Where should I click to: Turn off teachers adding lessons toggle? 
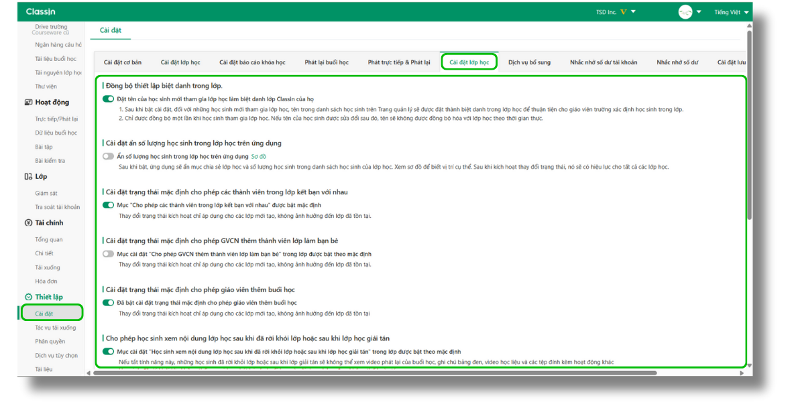(x=108, y=303)
